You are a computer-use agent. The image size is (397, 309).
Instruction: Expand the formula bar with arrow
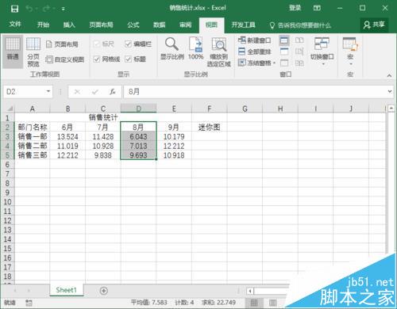click(x=390, y=91)
